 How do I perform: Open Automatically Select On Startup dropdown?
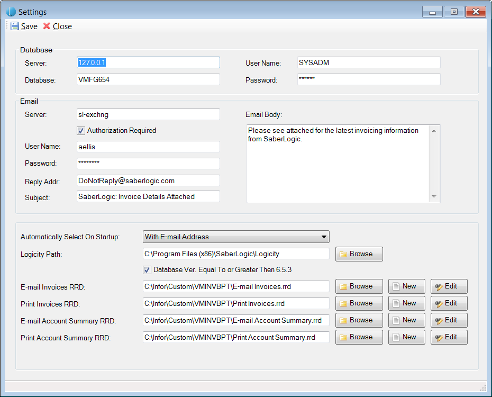(236, 237)
